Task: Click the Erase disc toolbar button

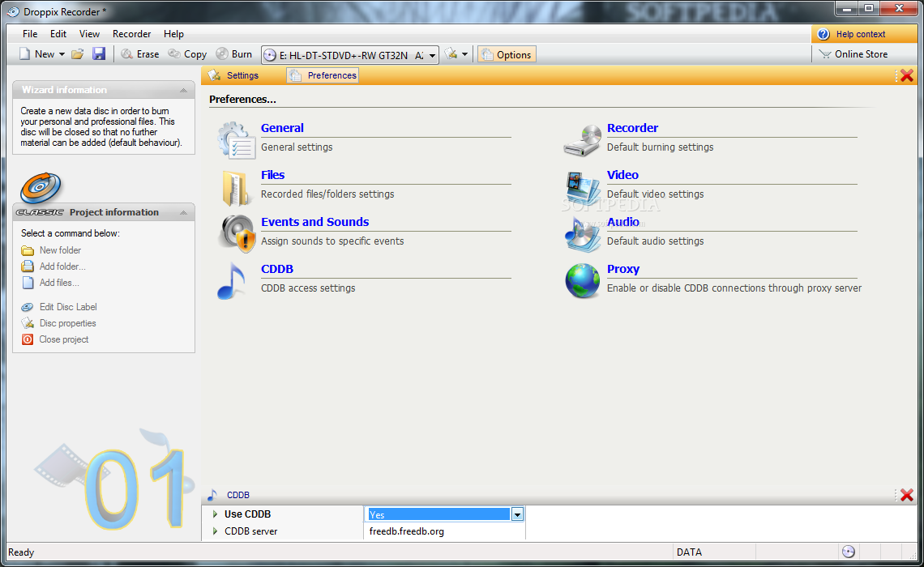Action: pyautogui.click(x=140, y=54)
